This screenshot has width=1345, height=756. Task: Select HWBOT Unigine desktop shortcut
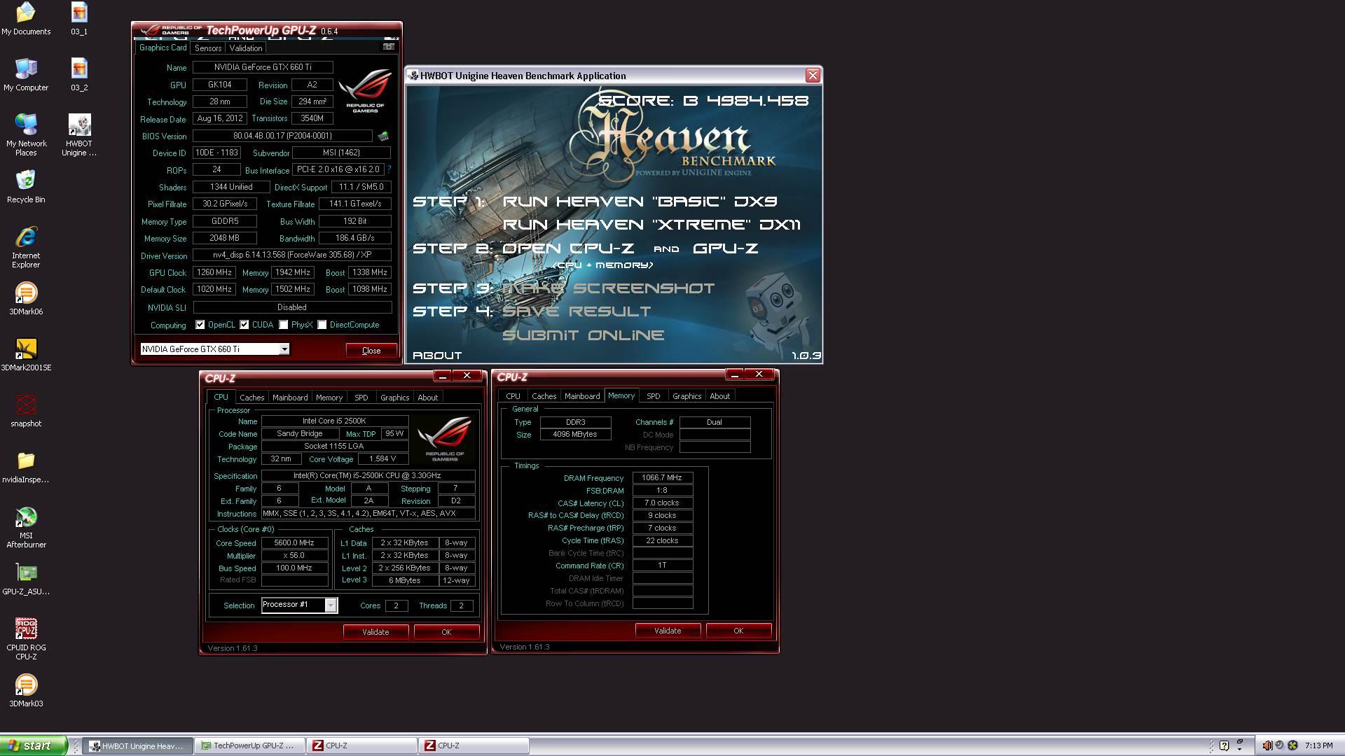pyautogui.click(x=79, y=134)
